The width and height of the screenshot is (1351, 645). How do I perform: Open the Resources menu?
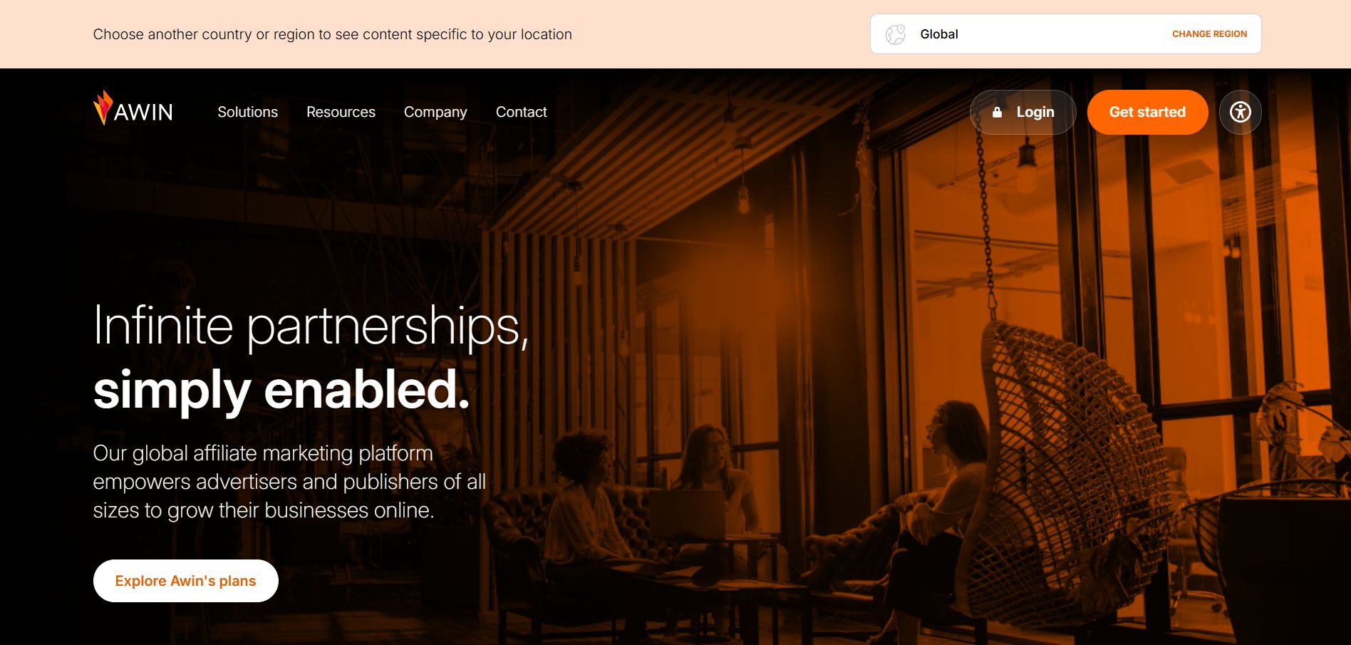[341, 112]
